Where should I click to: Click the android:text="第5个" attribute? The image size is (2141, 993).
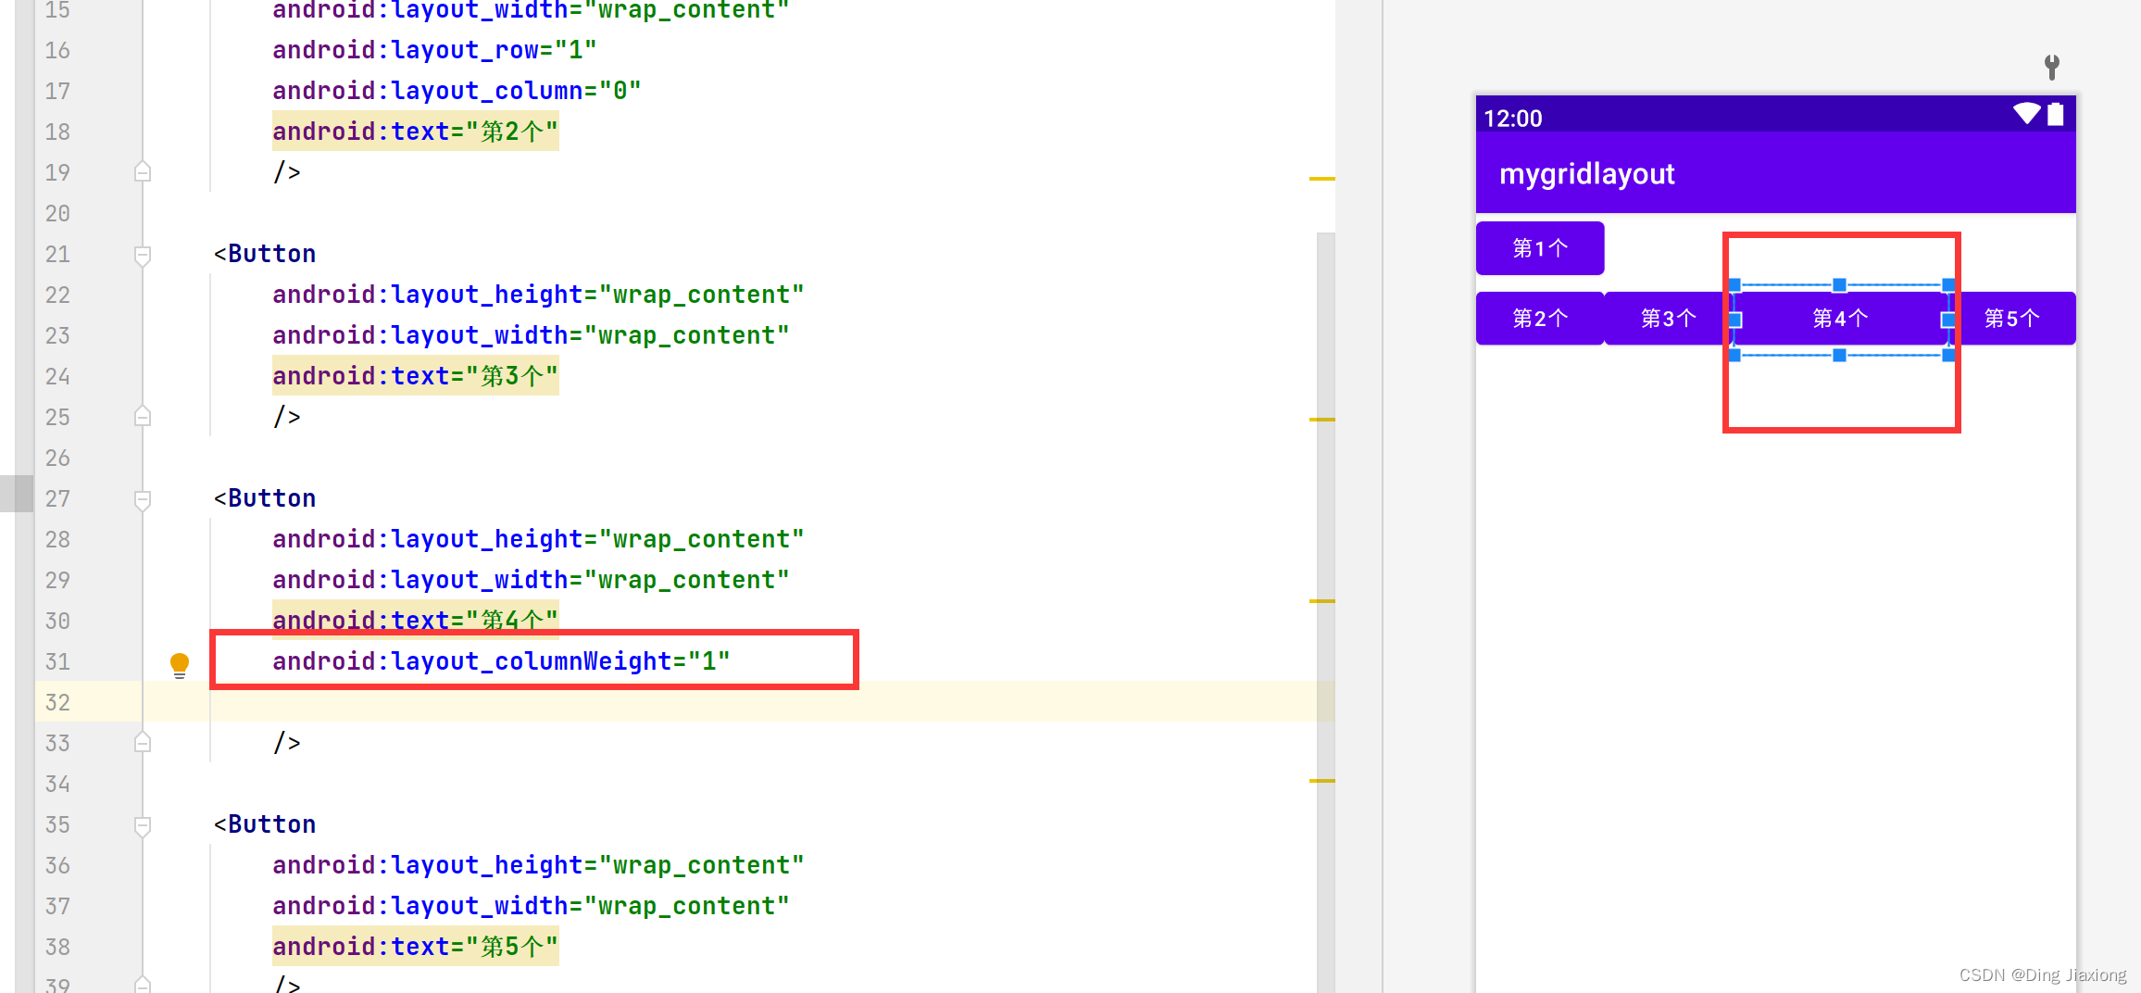(x=416, y=947)
